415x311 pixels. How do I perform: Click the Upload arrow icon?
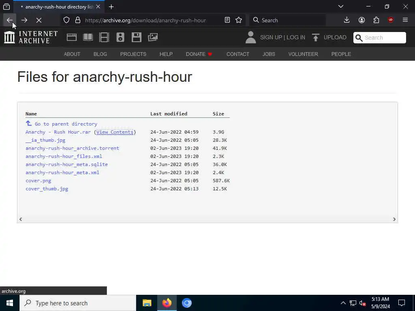315,37
